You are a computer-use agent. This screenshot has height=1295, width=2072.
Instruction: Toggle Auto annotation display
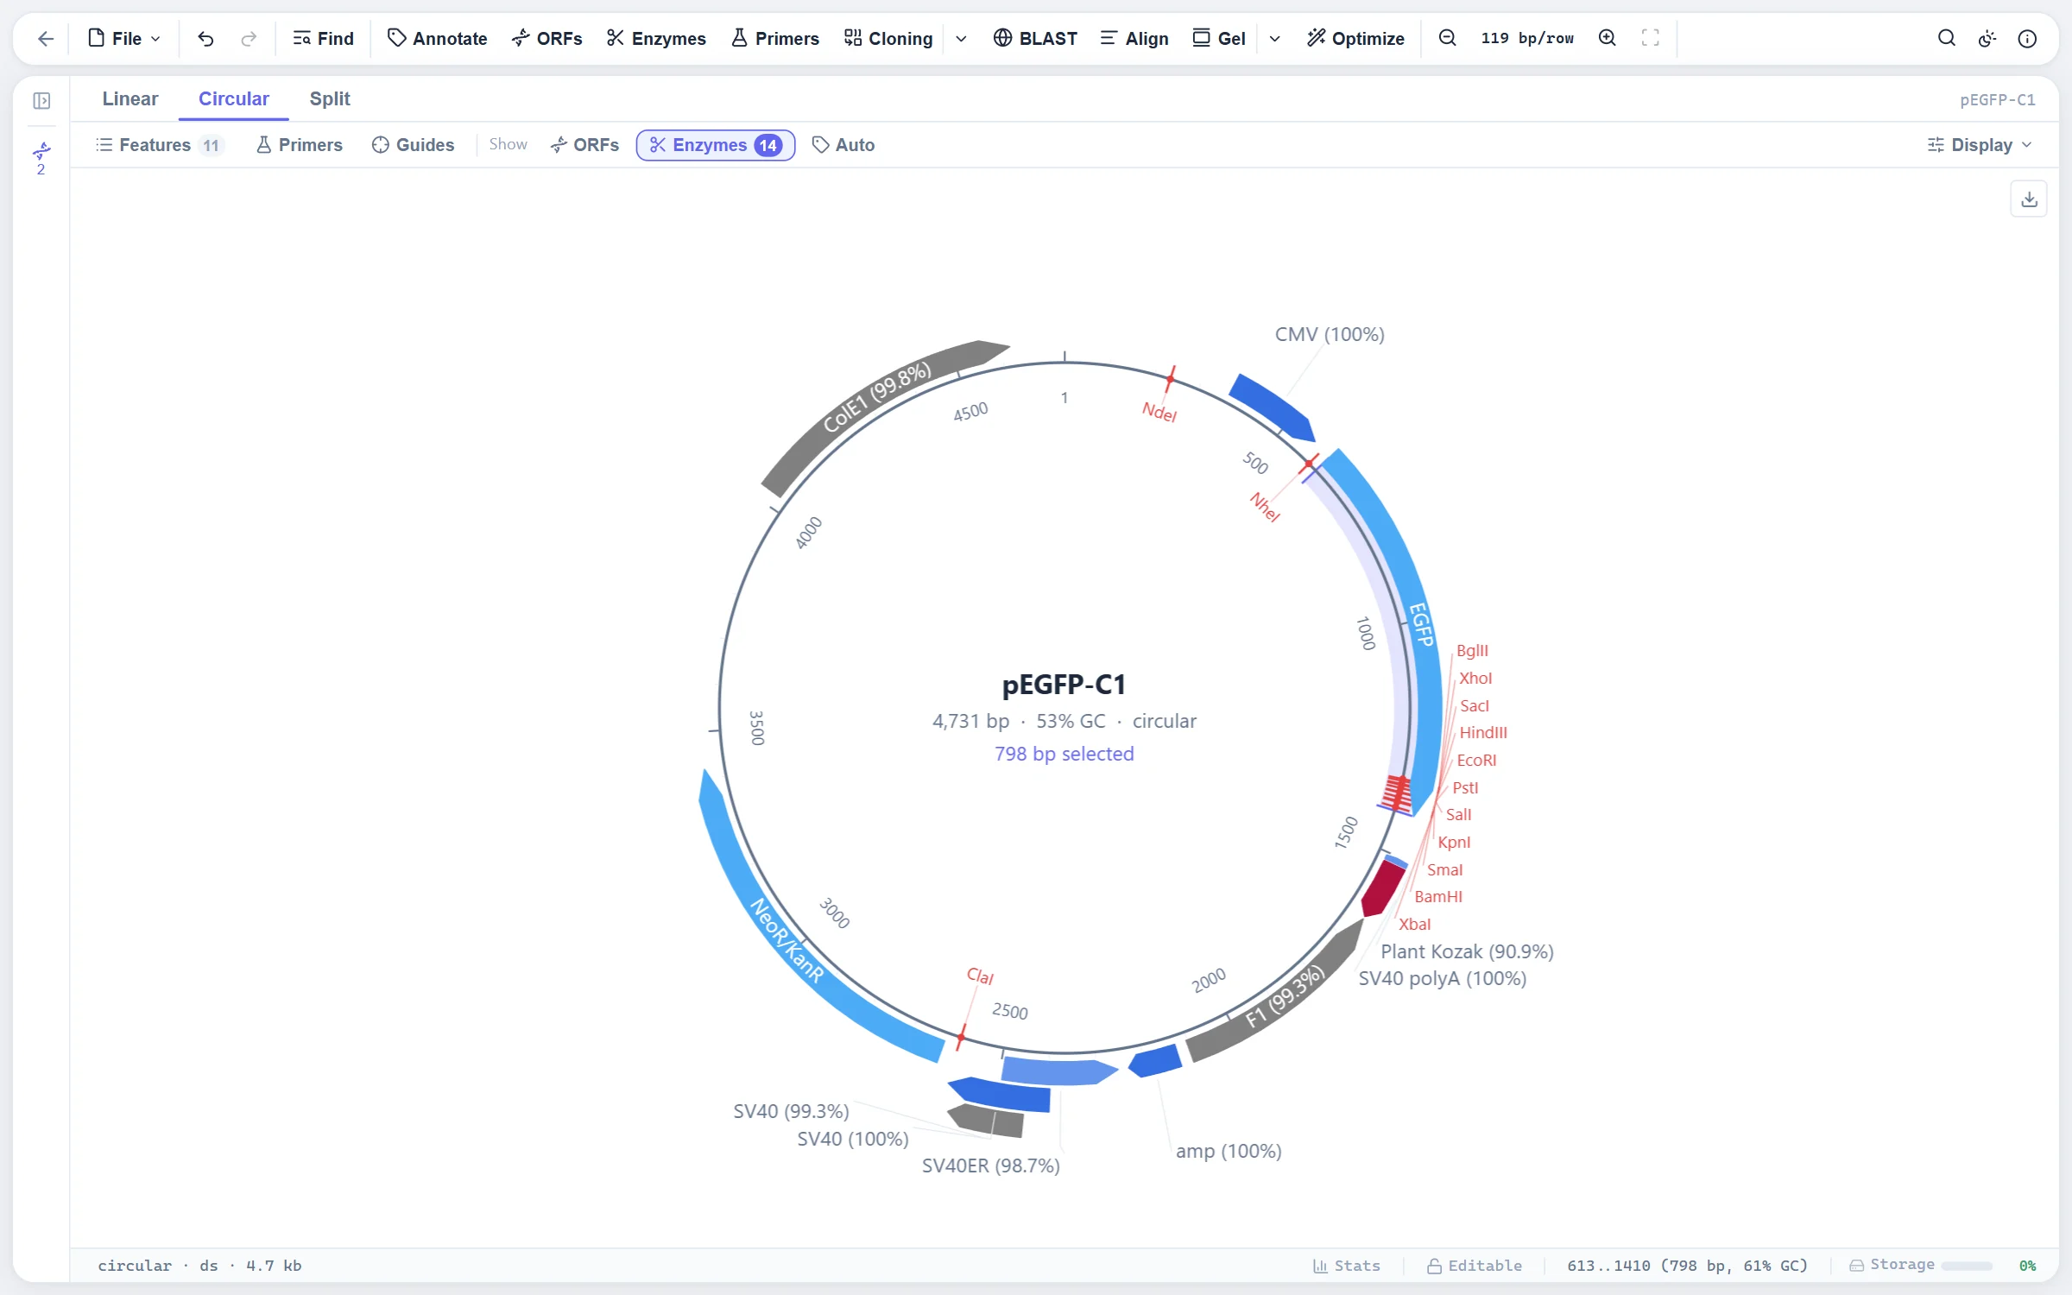[x=843, y=145]
